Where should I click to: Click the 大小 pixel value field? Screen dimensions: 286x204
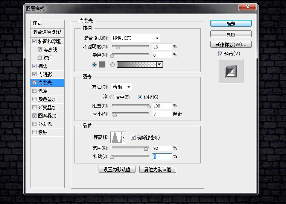coord(162,114)
